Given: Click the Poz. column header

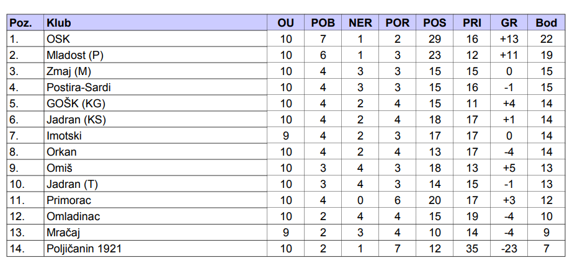Looking at the screenshot, I should 21,23.
